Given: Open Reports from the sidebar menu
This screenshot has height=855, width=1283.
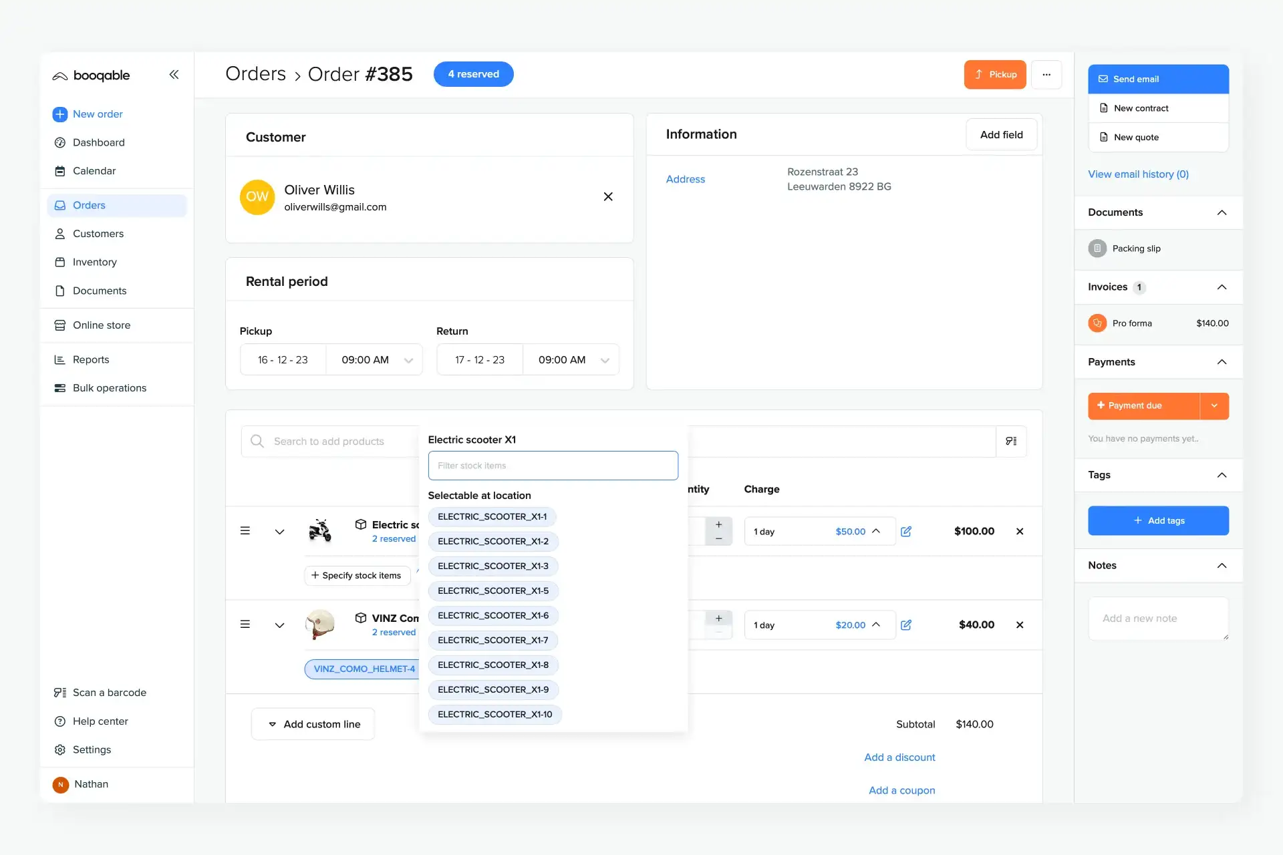Looking at the screenshot, I should click(x=90, y=360).
